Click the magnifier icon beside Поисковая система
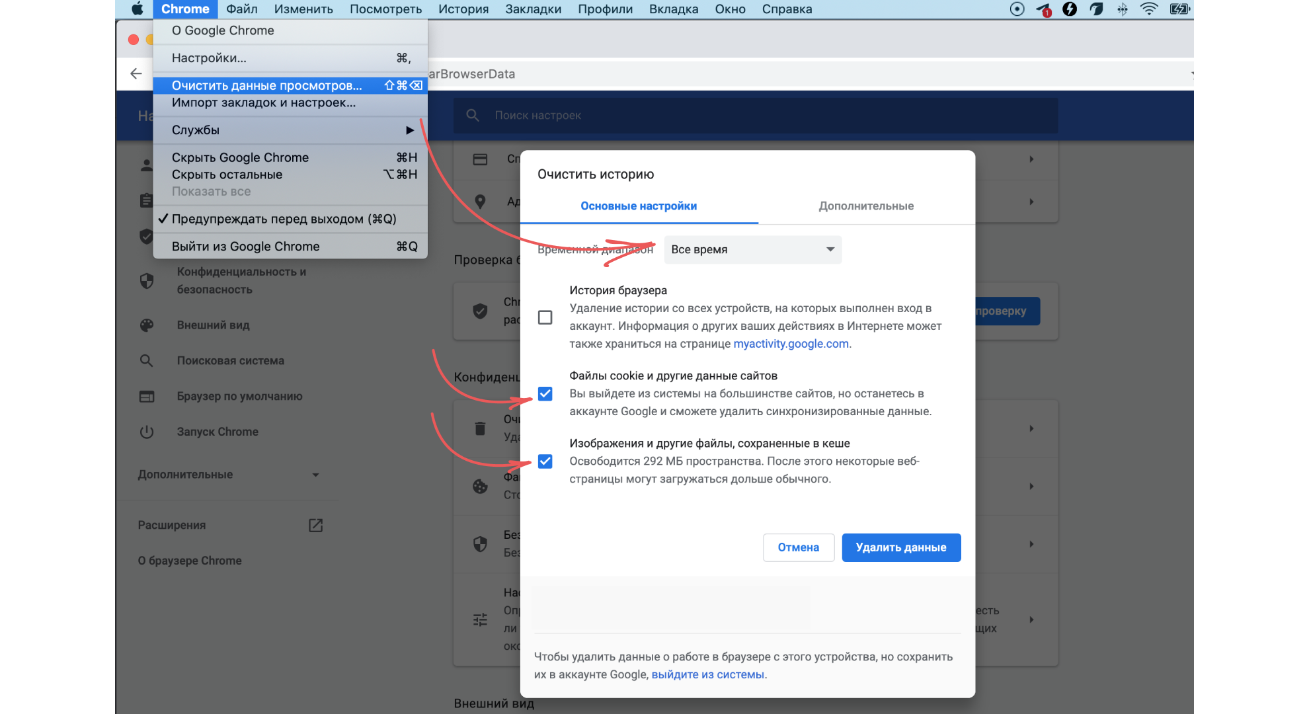The height and width of the screenshot is (714, 1309). 147,361
